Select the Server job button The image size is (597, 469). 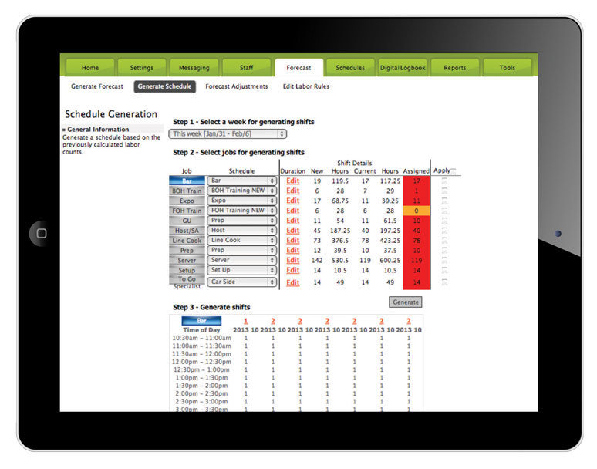pos(187,260)
